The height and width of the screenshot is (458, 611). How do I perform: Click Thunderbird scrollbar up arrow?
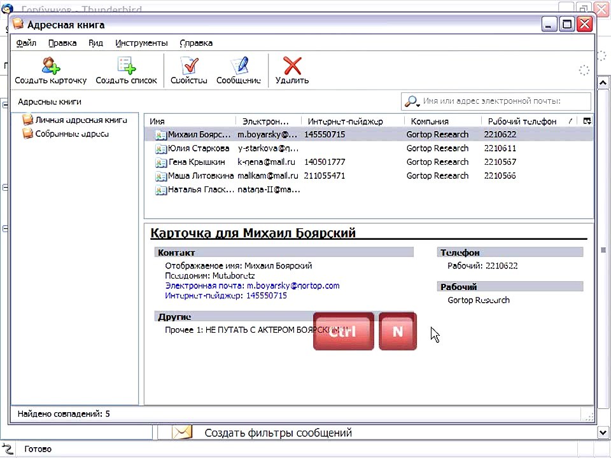pyautogui.click(x=603, y=83)
